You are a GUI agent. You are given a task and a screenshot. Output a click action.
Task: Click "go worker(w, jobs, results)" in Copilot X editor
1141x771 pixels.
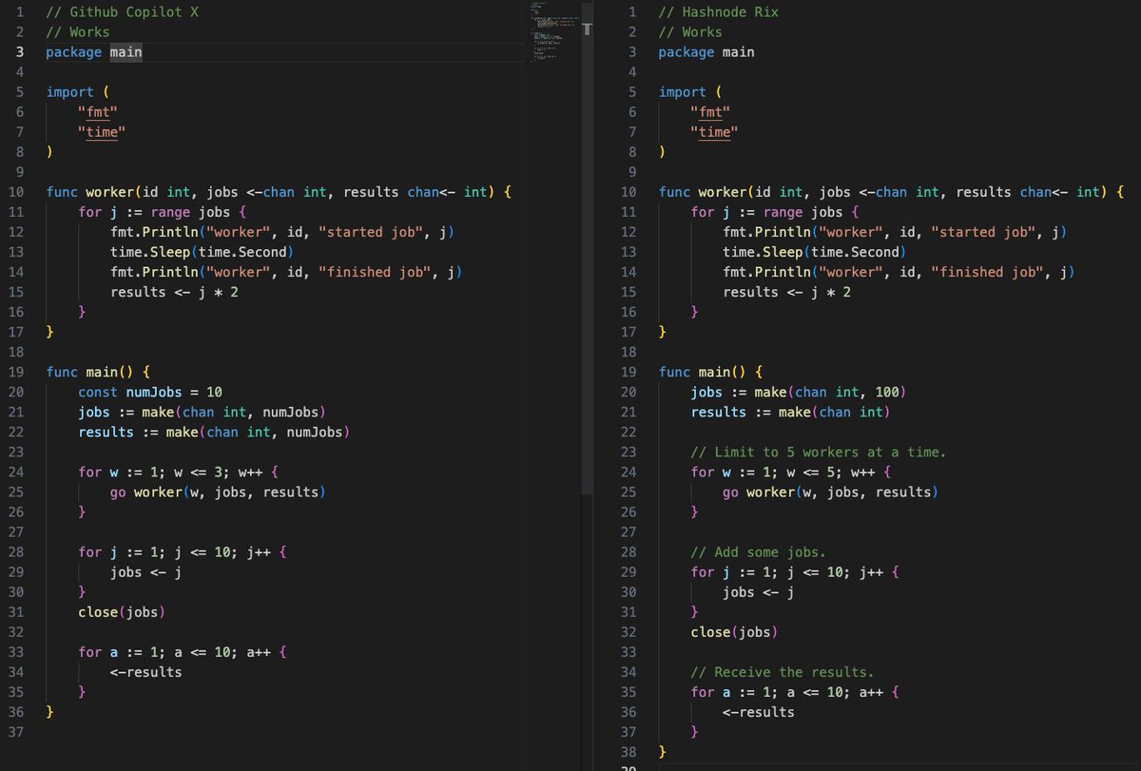218,492
